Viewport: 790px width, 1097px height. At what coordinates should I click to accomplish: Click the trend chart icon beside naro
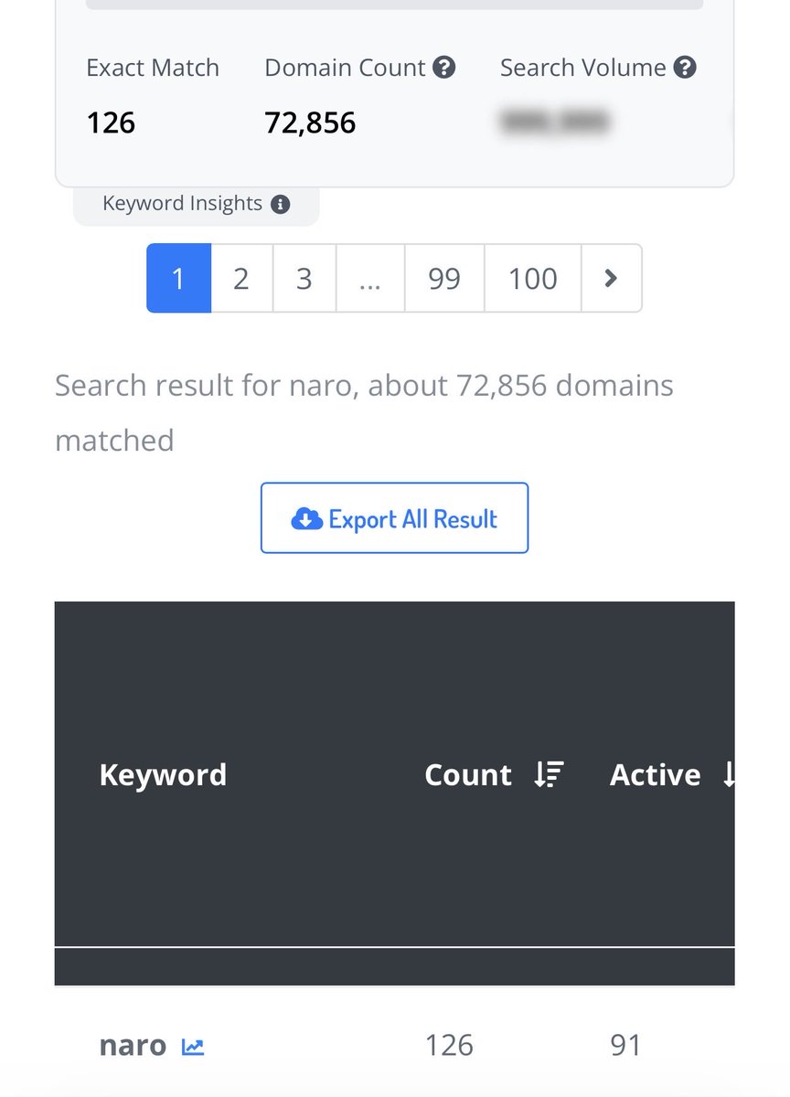click(192, 1047)
